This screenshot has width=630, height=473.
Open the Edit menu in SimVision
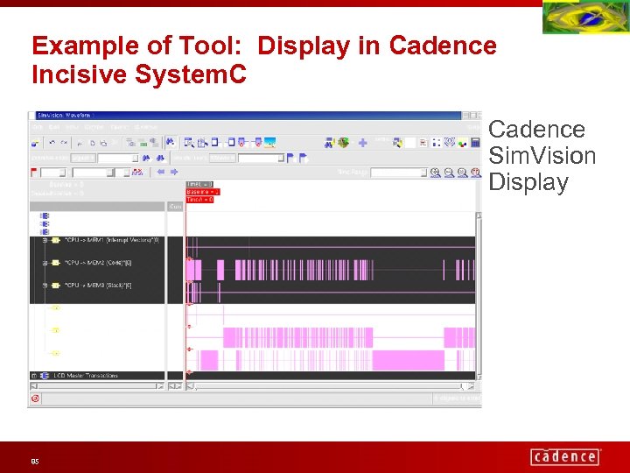point(54,127)
